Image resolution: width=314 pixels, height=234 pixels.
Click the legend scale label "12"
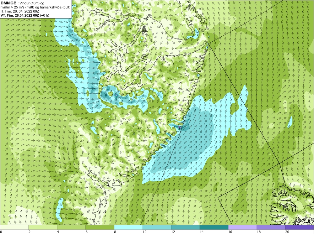pos(173,232)
